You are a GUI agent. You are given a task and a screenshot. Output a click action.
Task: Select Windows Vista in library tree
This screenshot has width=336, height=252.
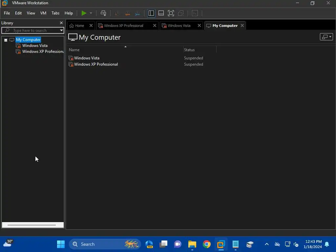35,46
